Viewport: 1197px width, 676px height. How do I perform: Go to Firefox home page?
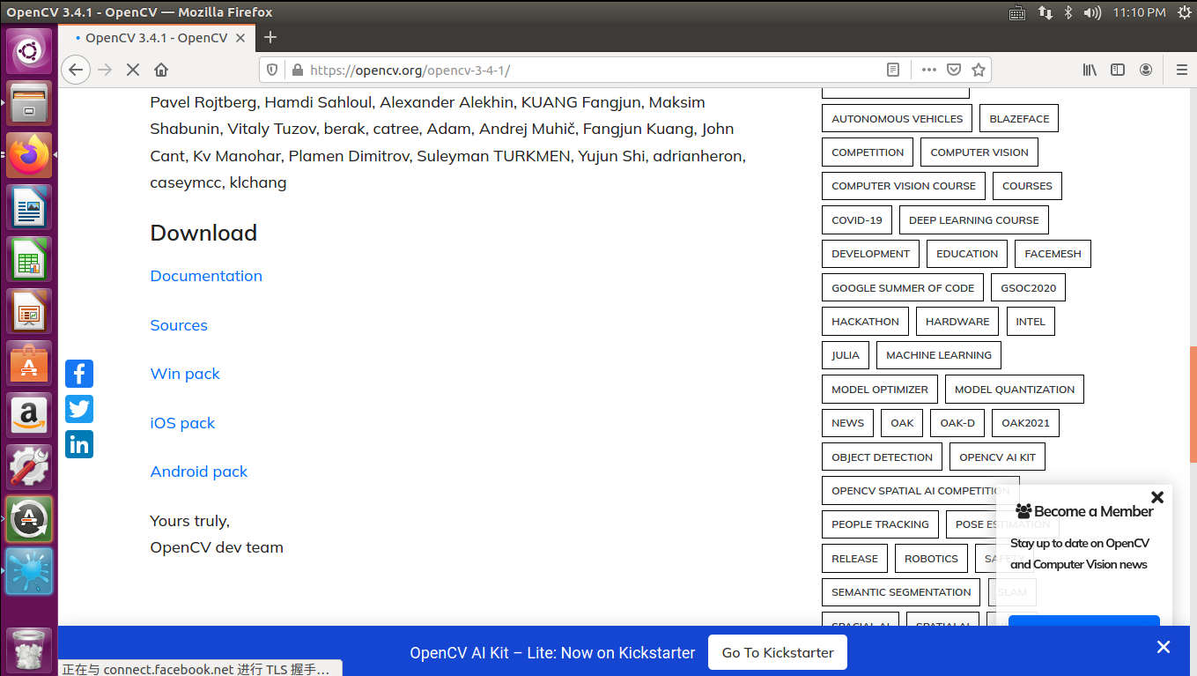pos(161,70)
